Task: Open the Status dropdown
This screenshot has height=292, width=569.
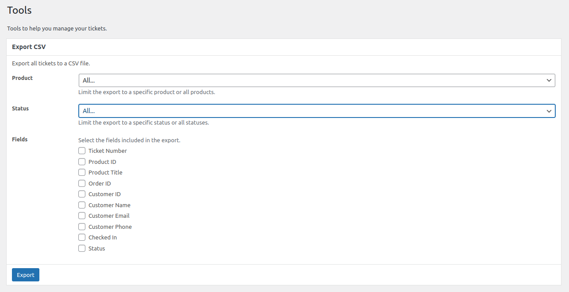Action: pyautogui.click(x=317, y=111)
